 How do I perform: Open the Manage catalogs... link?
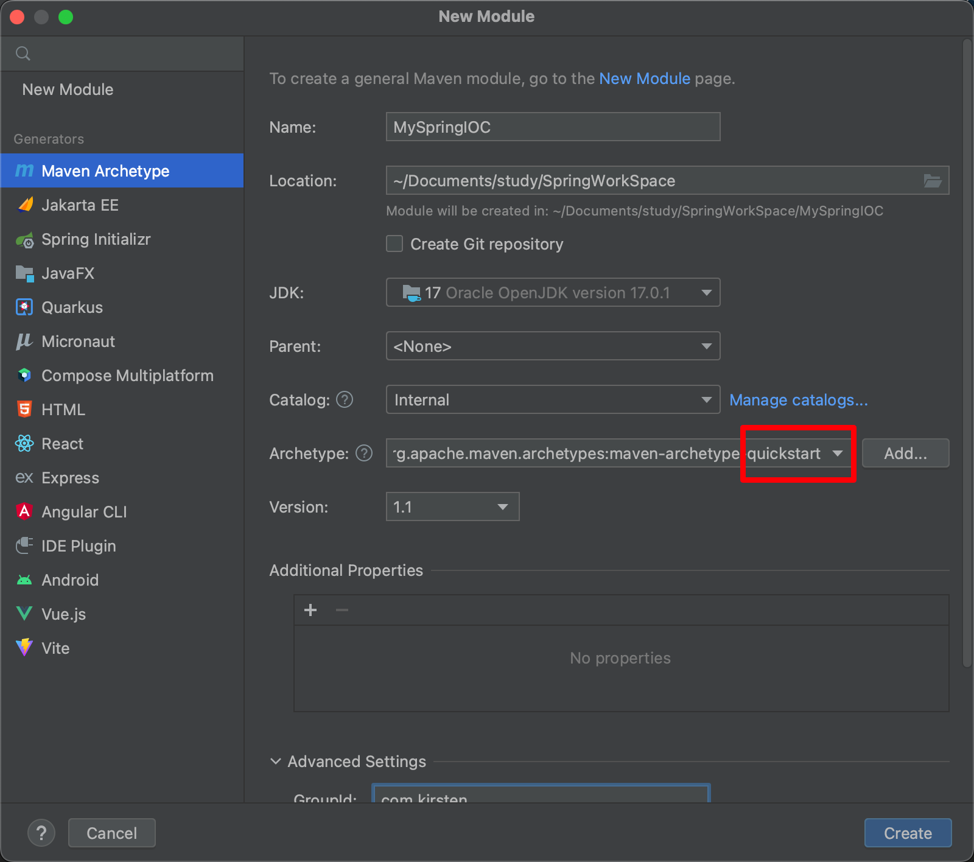point(799,400)
